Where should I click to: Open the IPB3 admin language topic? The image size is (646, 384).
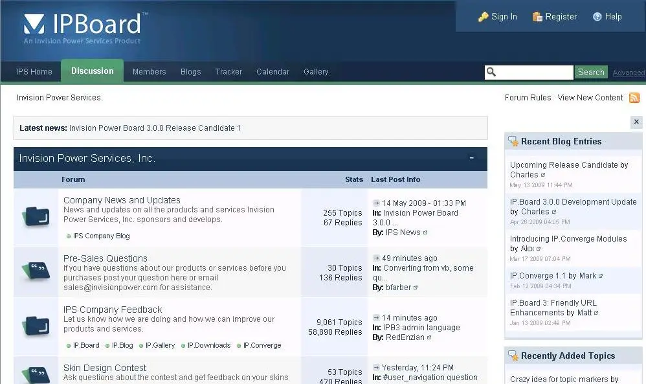click(x=421, y=328)
